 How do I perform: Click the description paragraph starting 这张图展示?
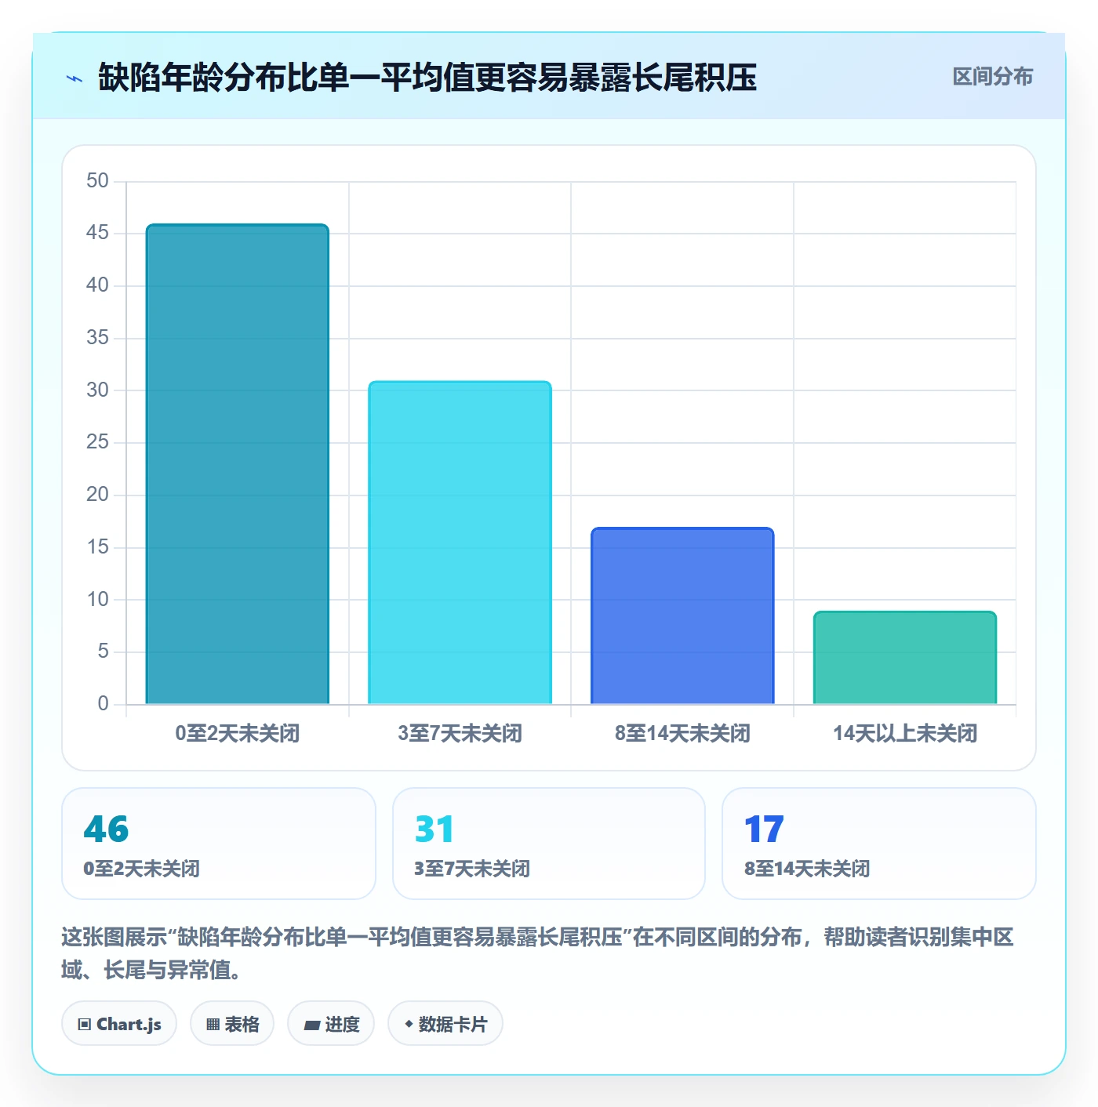click(538, 953)
